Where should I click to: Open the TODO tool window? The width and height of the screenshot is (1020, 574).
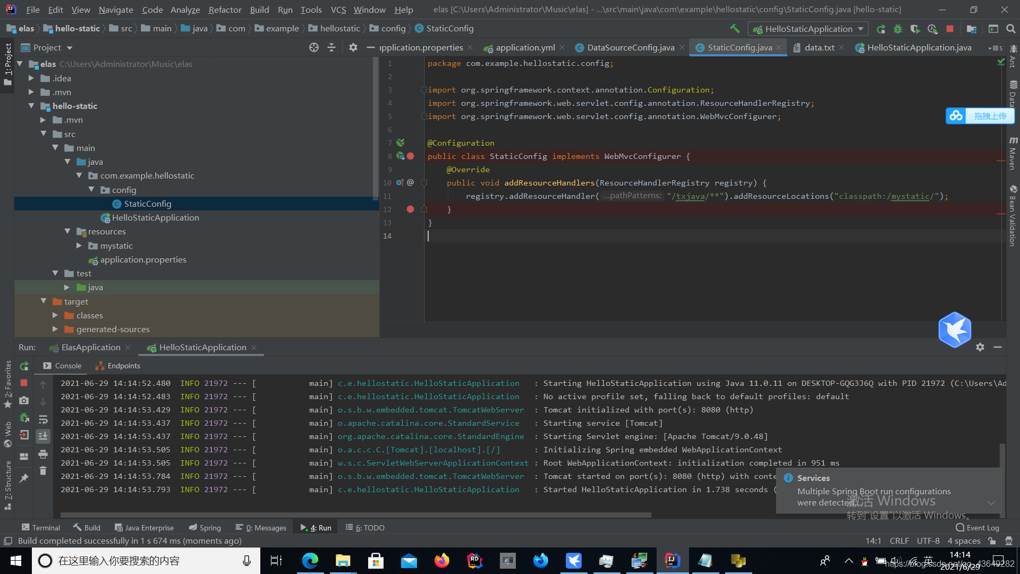pos(365,527)
